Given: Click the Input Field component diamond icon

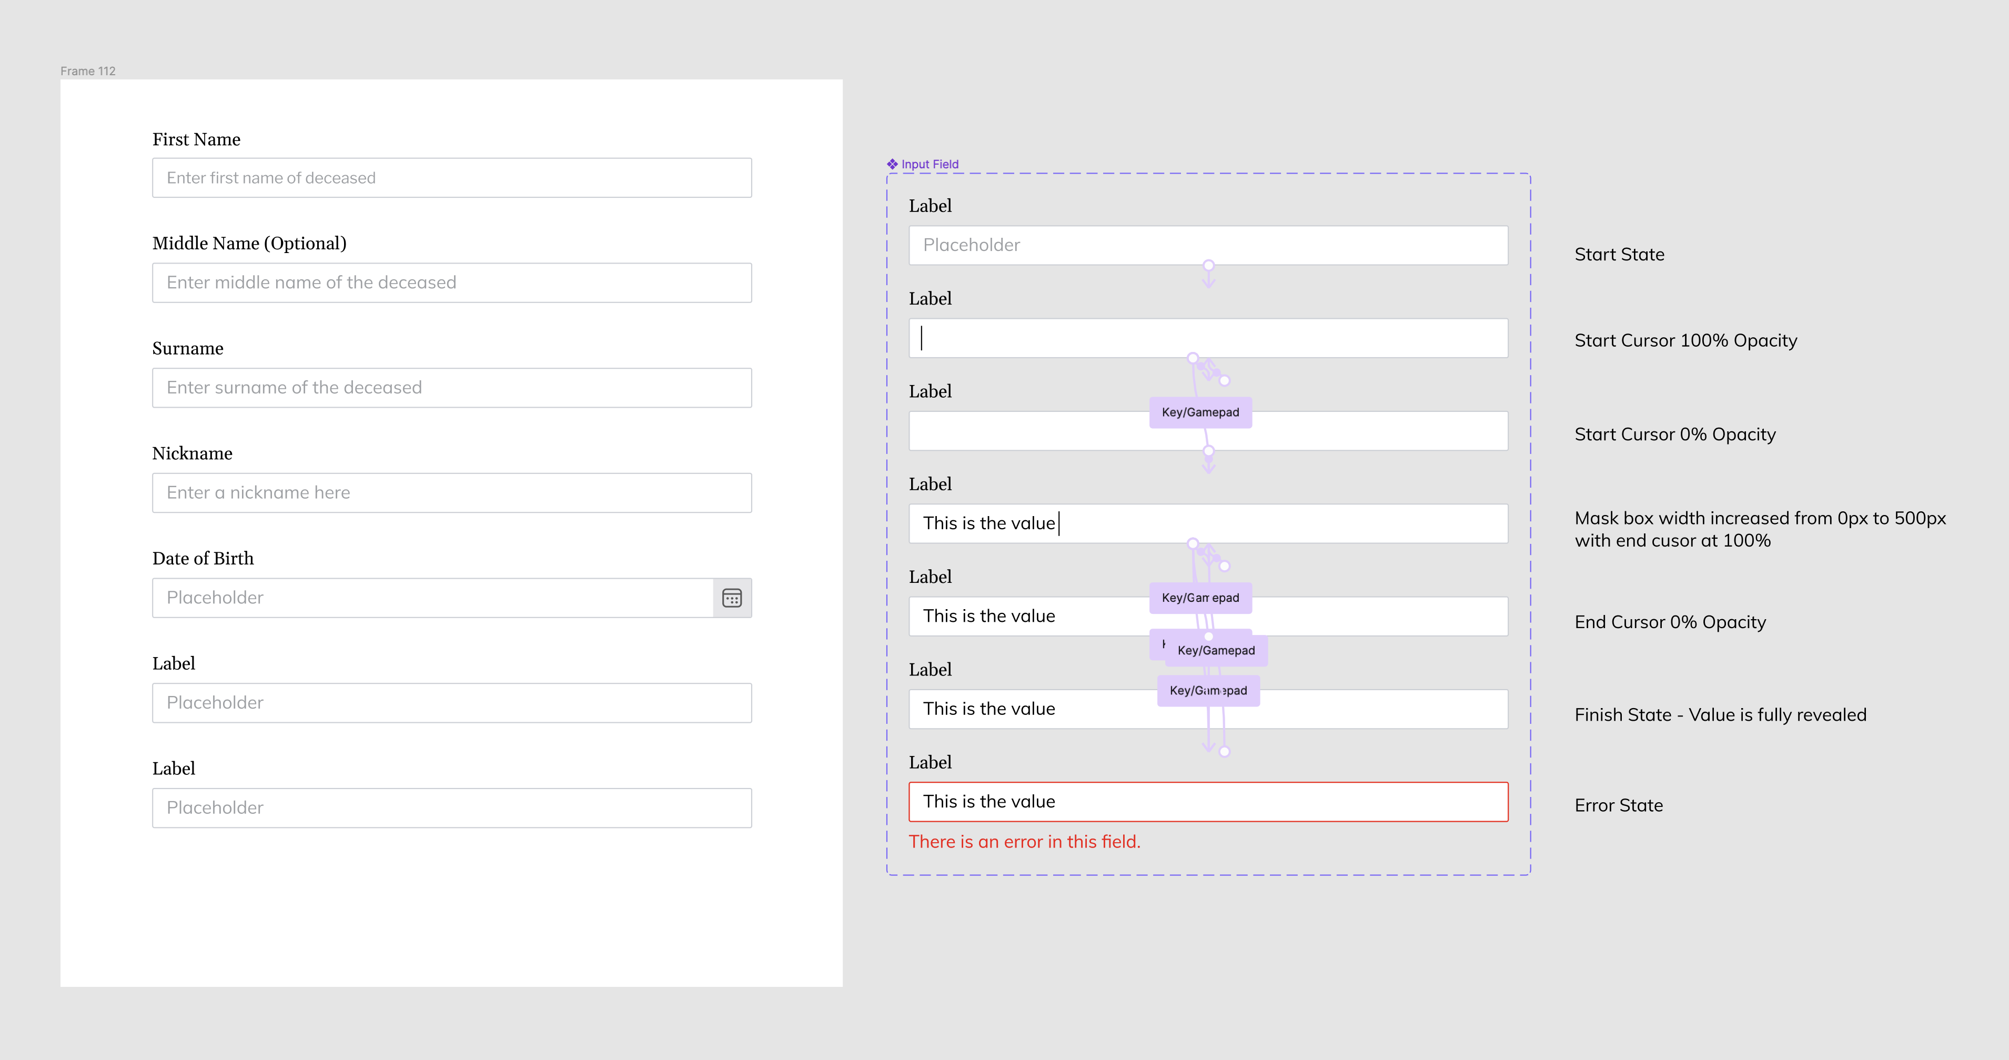Looking at the screenshot, I should [x=892, y=164].
